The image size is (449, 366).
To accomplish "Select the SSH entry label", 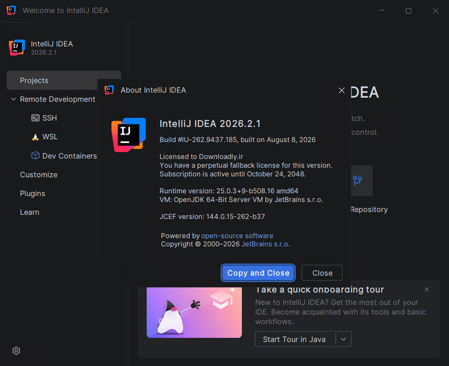I will 49,118.
